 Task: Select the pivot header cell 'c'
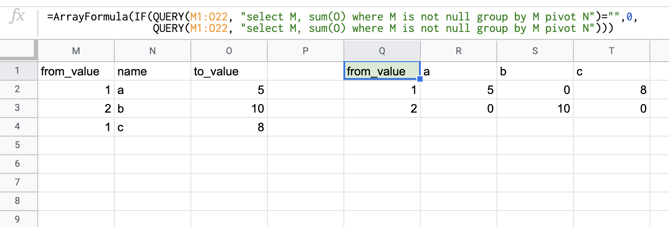[612, 71]
